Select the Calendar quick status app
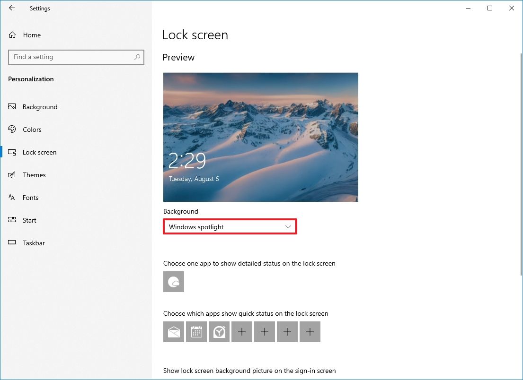The image size is (523, 380). tap(196, 332)
